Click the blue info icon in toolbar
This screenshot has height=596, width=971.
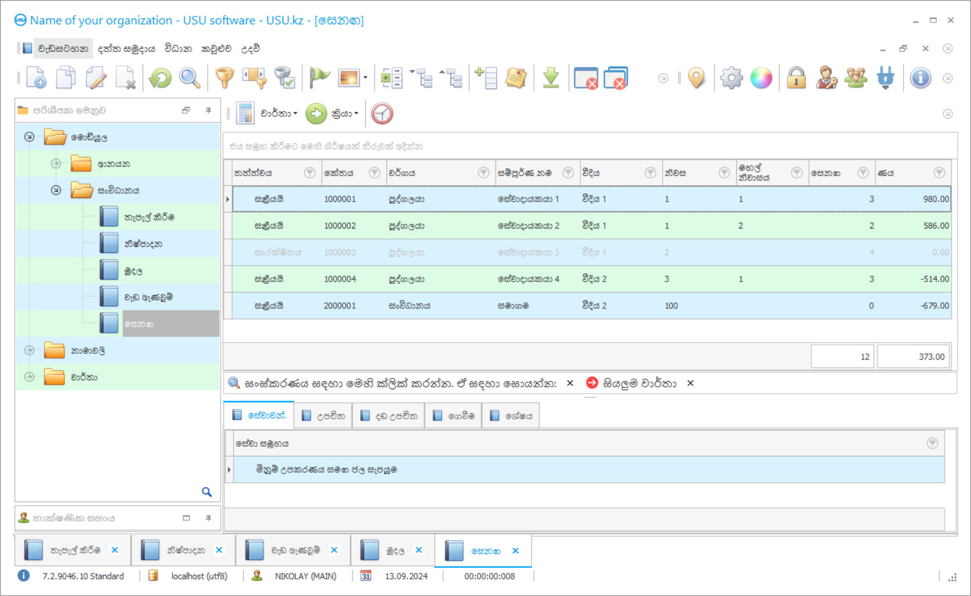coord(920,78)
